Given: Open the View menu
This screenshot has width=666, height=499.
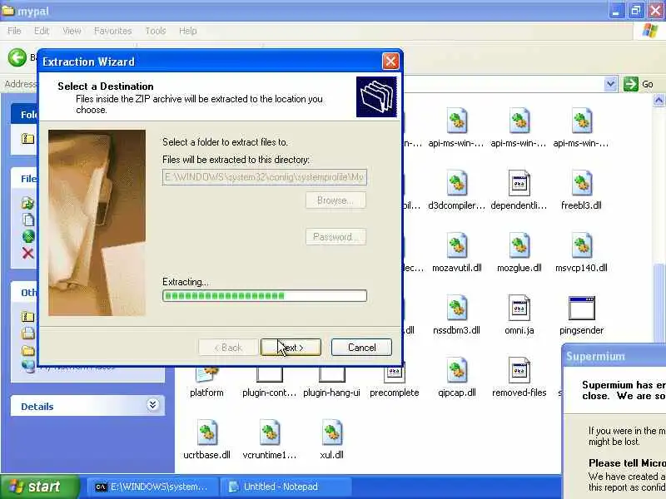Looking at the screenshot, I should (72, 31).
